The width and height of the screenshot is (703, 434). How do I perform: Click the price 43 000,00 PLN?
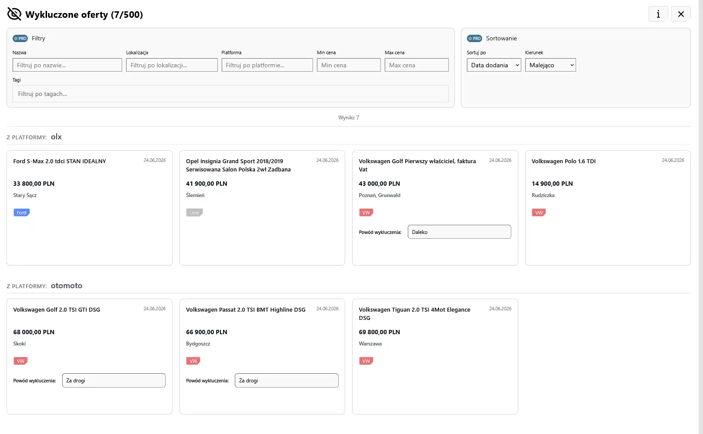[380, 184]
